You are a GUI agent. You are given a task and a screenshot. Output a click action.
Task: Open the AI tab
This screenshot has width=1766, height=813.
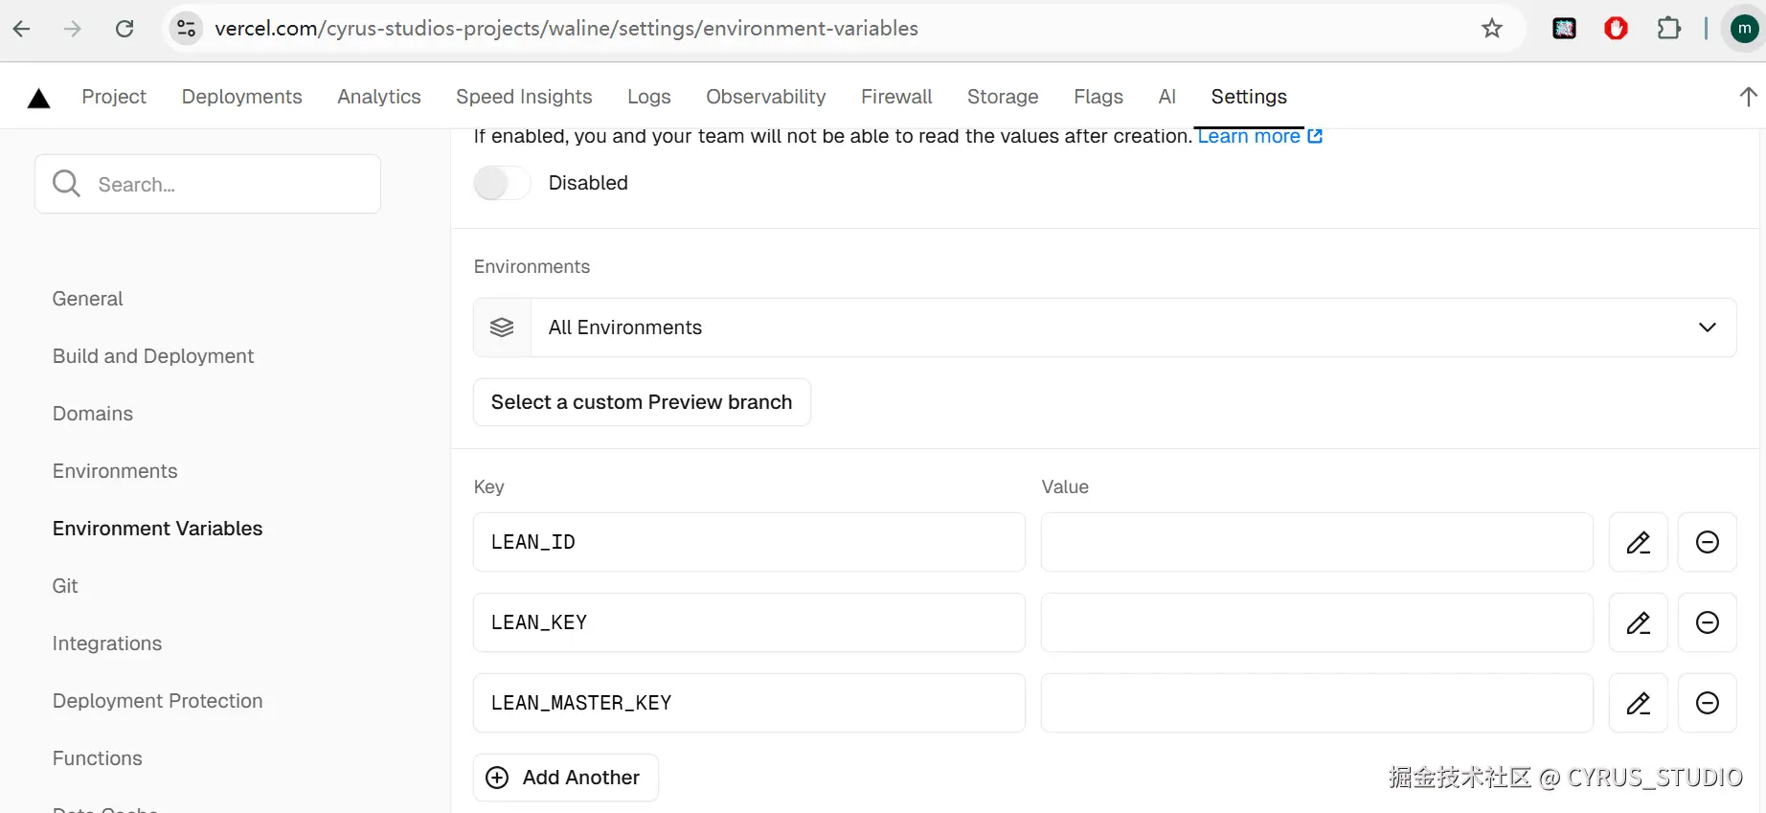coord(1166,97)
